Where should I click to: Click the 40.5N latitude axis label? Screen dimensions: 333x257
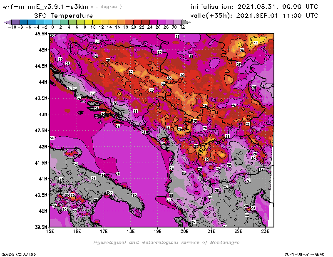41,195
